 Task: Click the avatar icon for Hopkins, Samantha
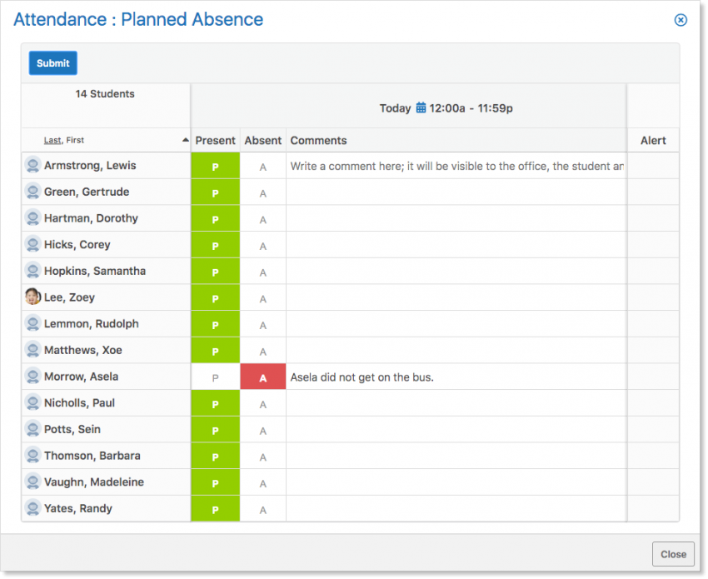pos(32,271)
